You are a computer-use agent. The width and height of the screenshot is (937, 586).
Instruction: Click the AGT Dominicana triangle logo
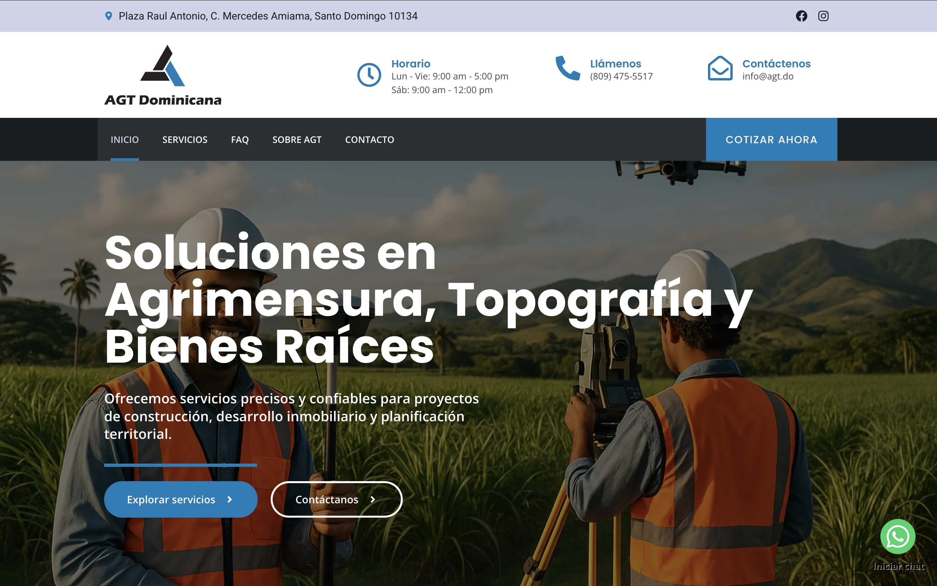pos(163,66)
